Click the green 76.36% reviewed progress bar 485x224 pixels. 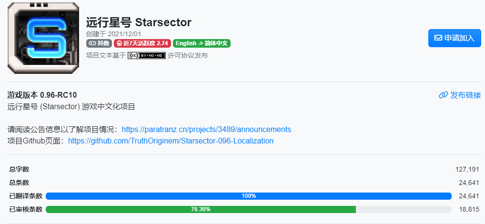201,209
